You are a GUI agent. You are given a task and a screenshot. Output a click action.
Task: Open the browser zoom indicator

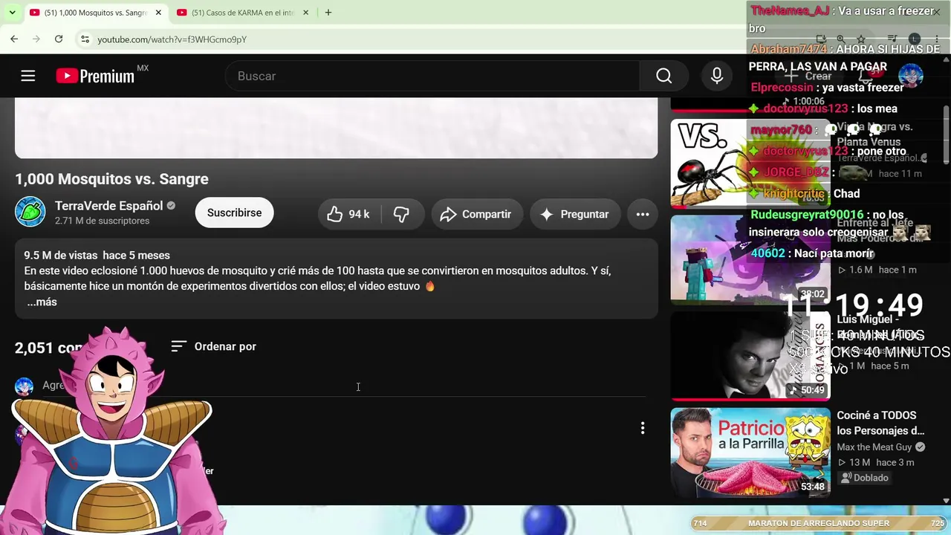840,39
